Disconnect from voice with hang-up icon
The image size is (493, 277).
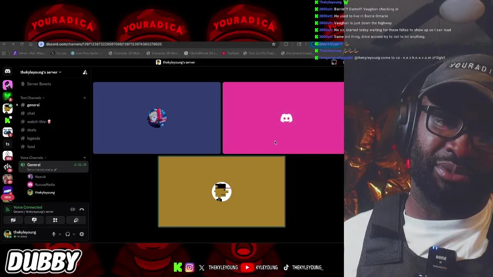pos(82,209)
